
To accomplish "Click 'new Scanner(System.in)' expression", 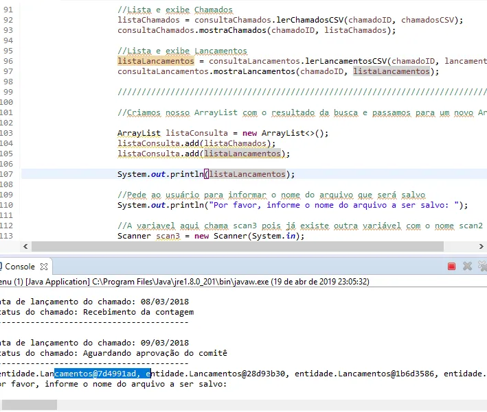I will 247,236.
